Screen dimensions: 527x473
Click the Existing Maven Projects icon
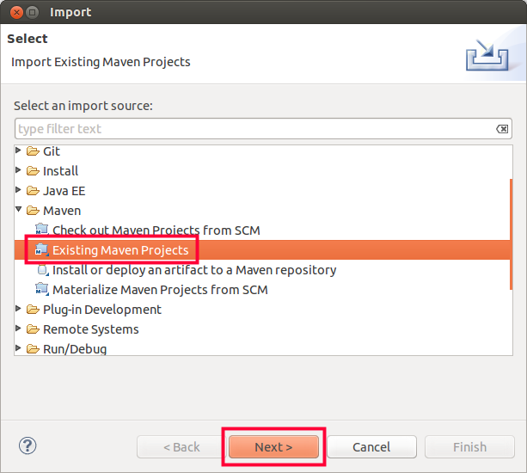coord(42,250)
